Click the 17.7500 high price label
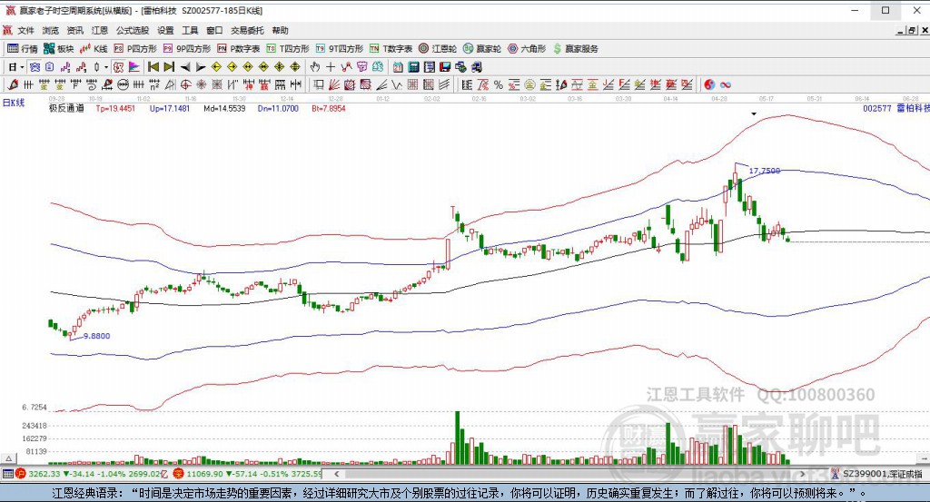Screen dimensions: 930x502 765,171
